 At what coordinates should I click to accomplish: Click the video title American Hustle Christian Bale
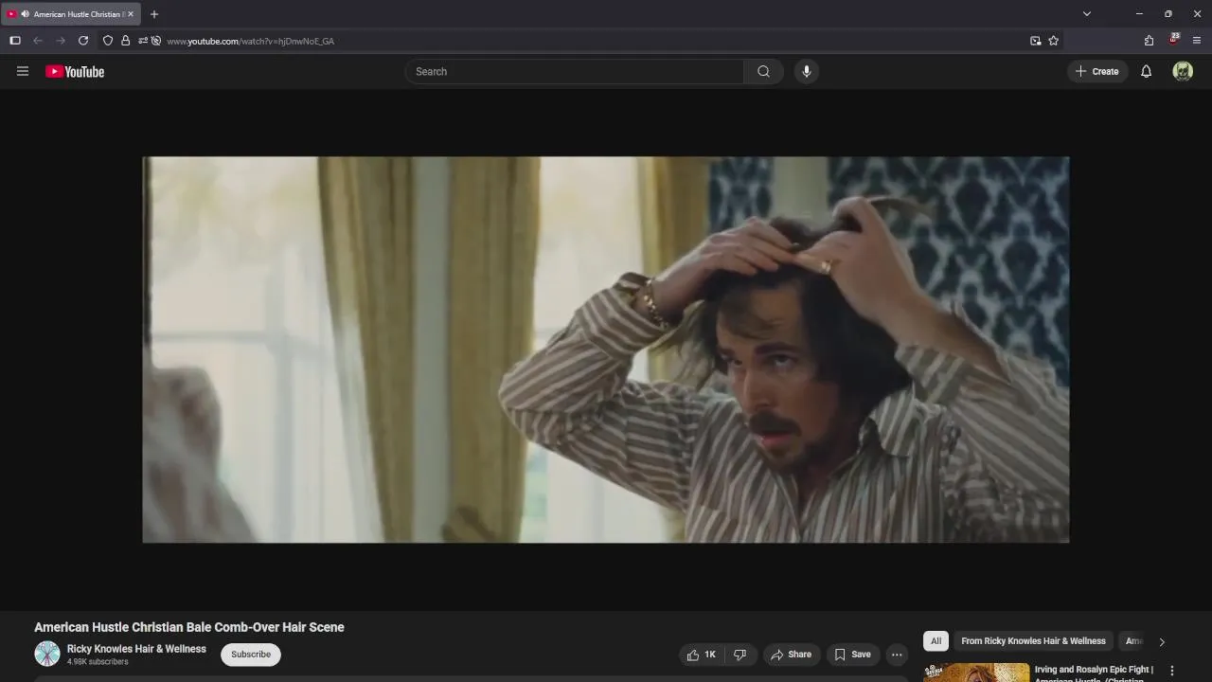[189, 627]
